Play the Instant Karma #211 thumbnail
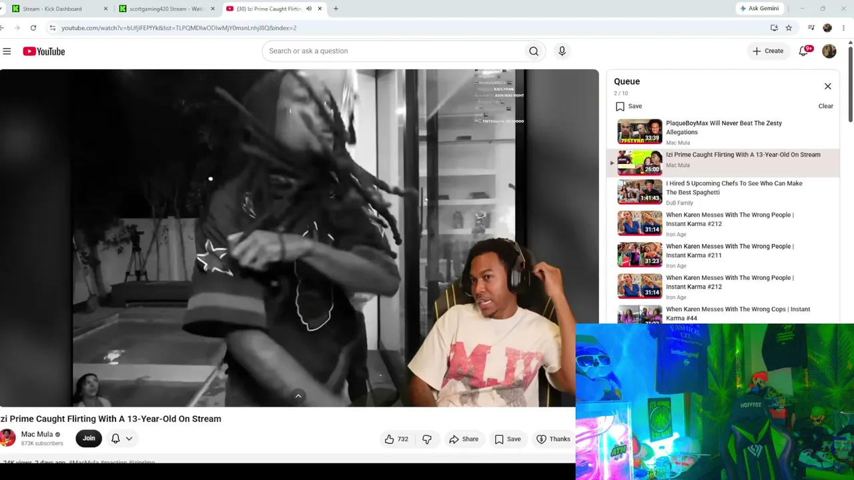Image resolution: width=854 pixels, height=480 pixels. coord(640,255)
